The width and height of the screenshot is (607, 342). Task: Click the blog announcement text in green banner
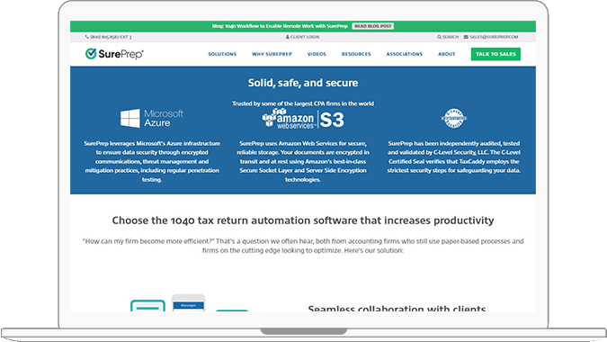(280, 26)
